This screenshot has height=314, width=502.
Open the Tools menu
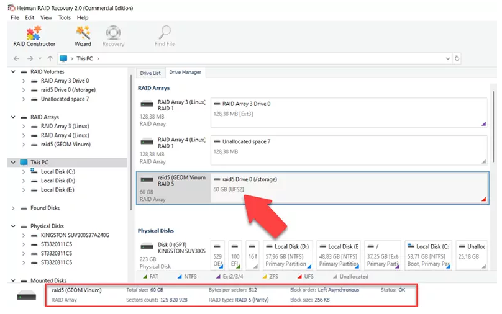pos(65,17)
